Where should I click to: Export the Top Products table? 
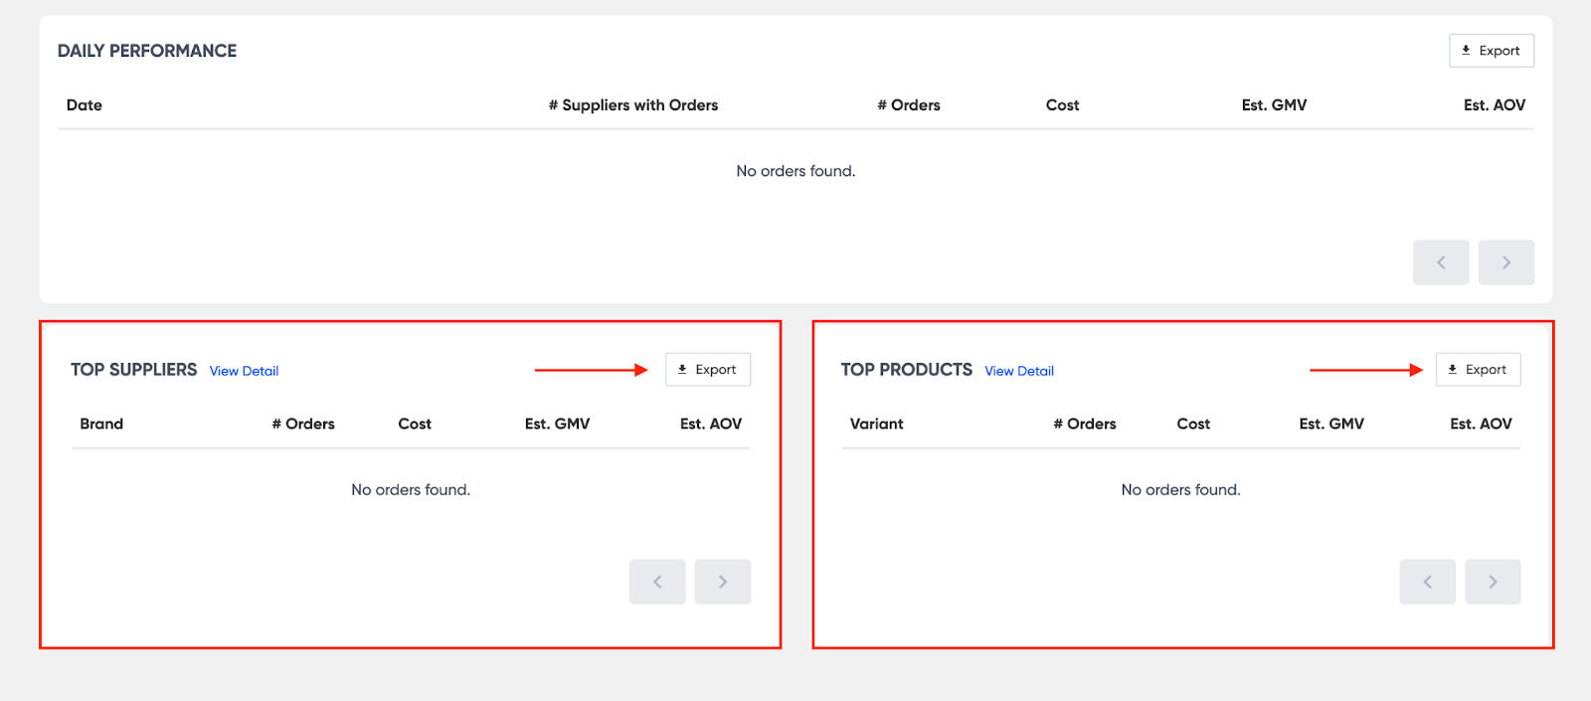[1478, 370]
